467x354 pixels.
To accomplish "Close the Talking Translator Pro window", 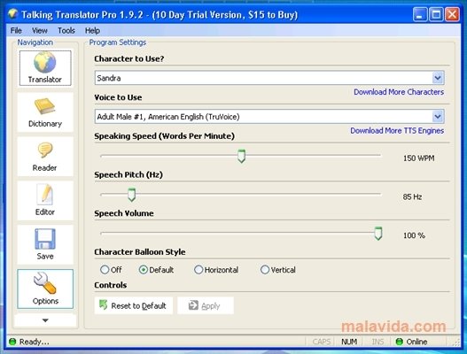I will tap(452, 14).
